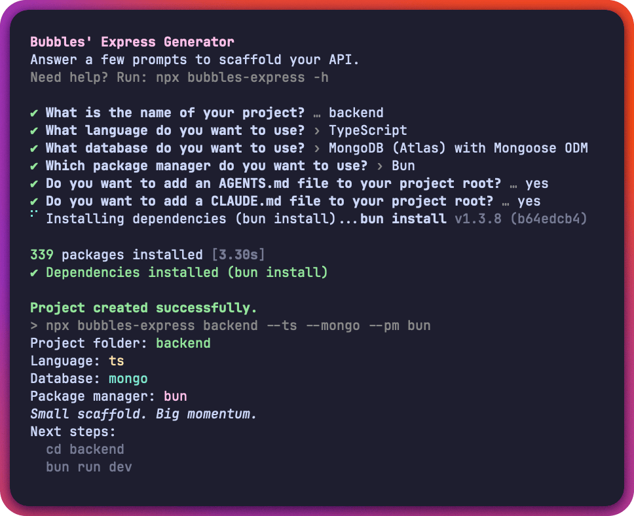The width and height of the screenshot is (634, 516).
Task: Click the green 'backend' project folder value
Action: click(183, 343)
